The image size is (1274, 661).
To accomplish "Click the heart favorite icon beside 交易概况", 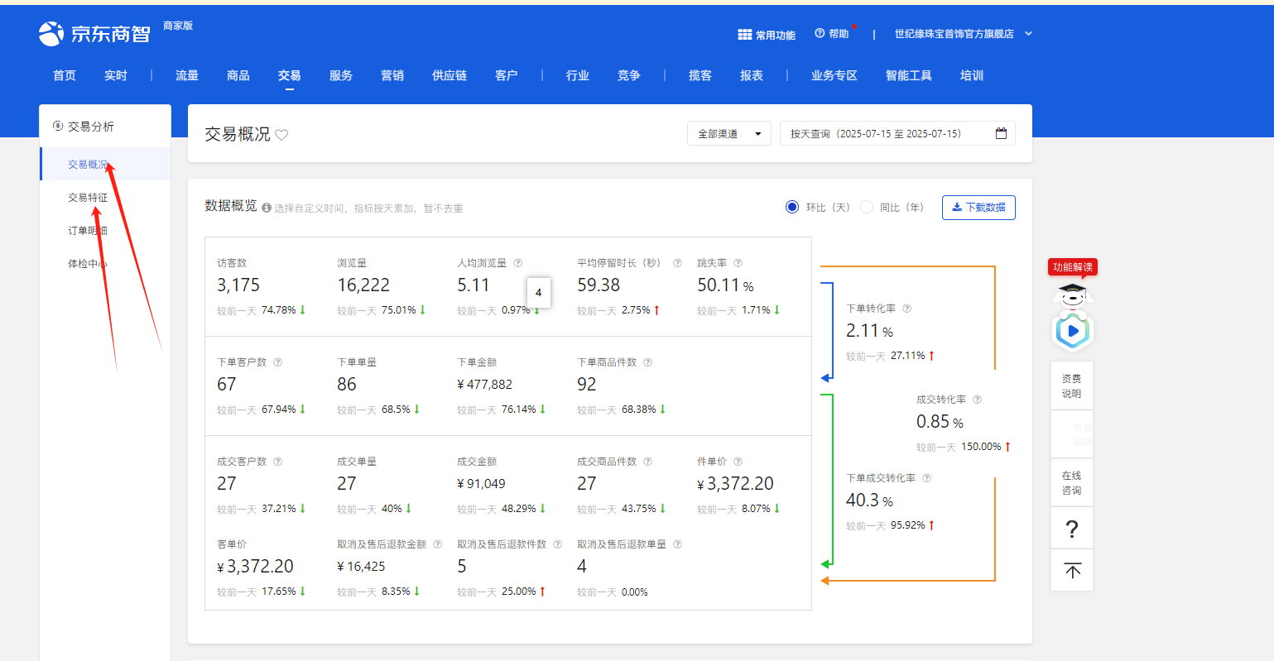I will [281, 135].
